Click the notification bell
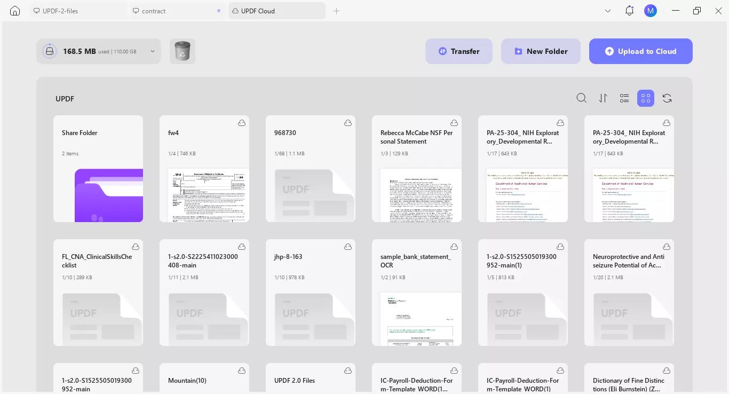Image resolution: width=729 pixels, height=394 pixels. (x=629, y=11)
